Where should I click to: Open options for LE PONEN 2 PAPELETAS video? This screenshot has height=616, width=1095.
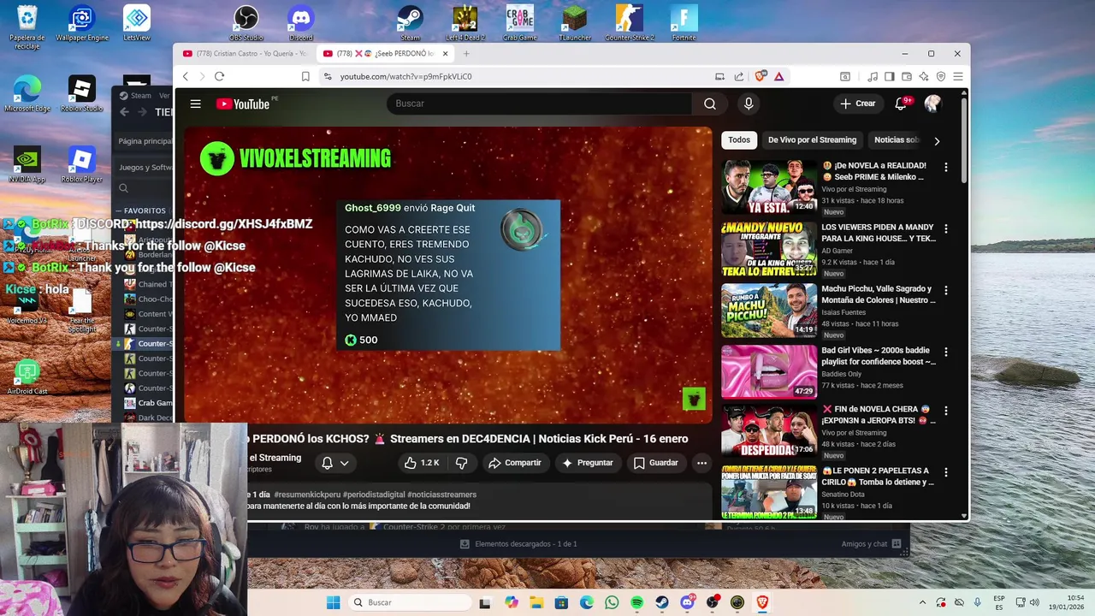[945, 472]
